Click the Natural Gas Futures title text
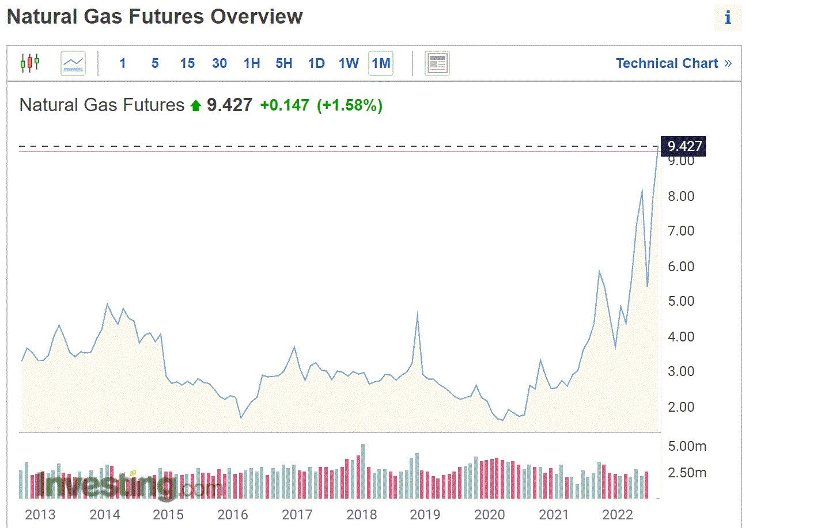This screenshot has width=840, height=528. [101, 105]
